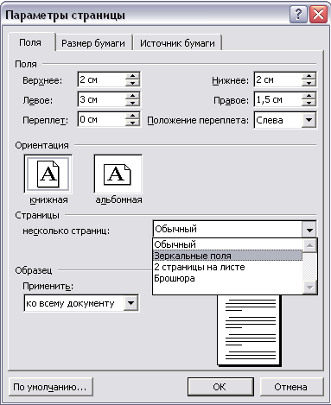
Task: Increase the Правое margin value
Action: click(309, 96)
